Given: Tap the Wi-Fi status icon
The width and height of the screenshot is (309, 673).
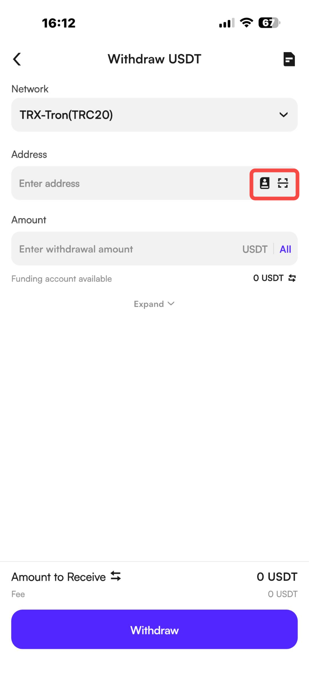Looking at the screenshot, I should [246, 23].
